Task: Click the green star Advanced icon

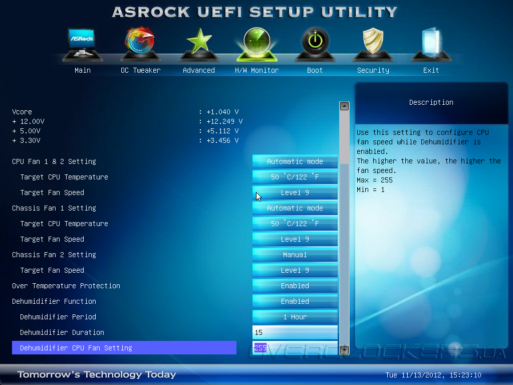Action: 198,44
